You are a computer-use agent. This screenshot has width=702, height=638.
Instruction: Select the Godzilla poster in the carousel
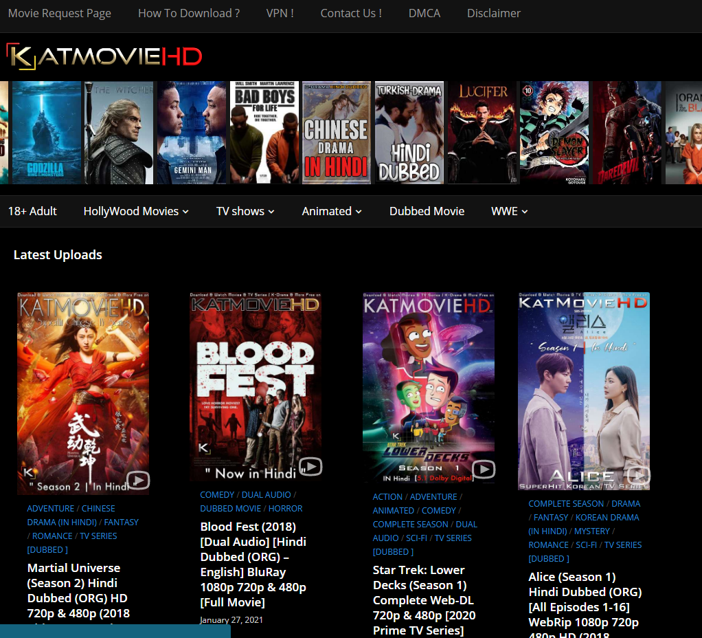click(47, 133)
